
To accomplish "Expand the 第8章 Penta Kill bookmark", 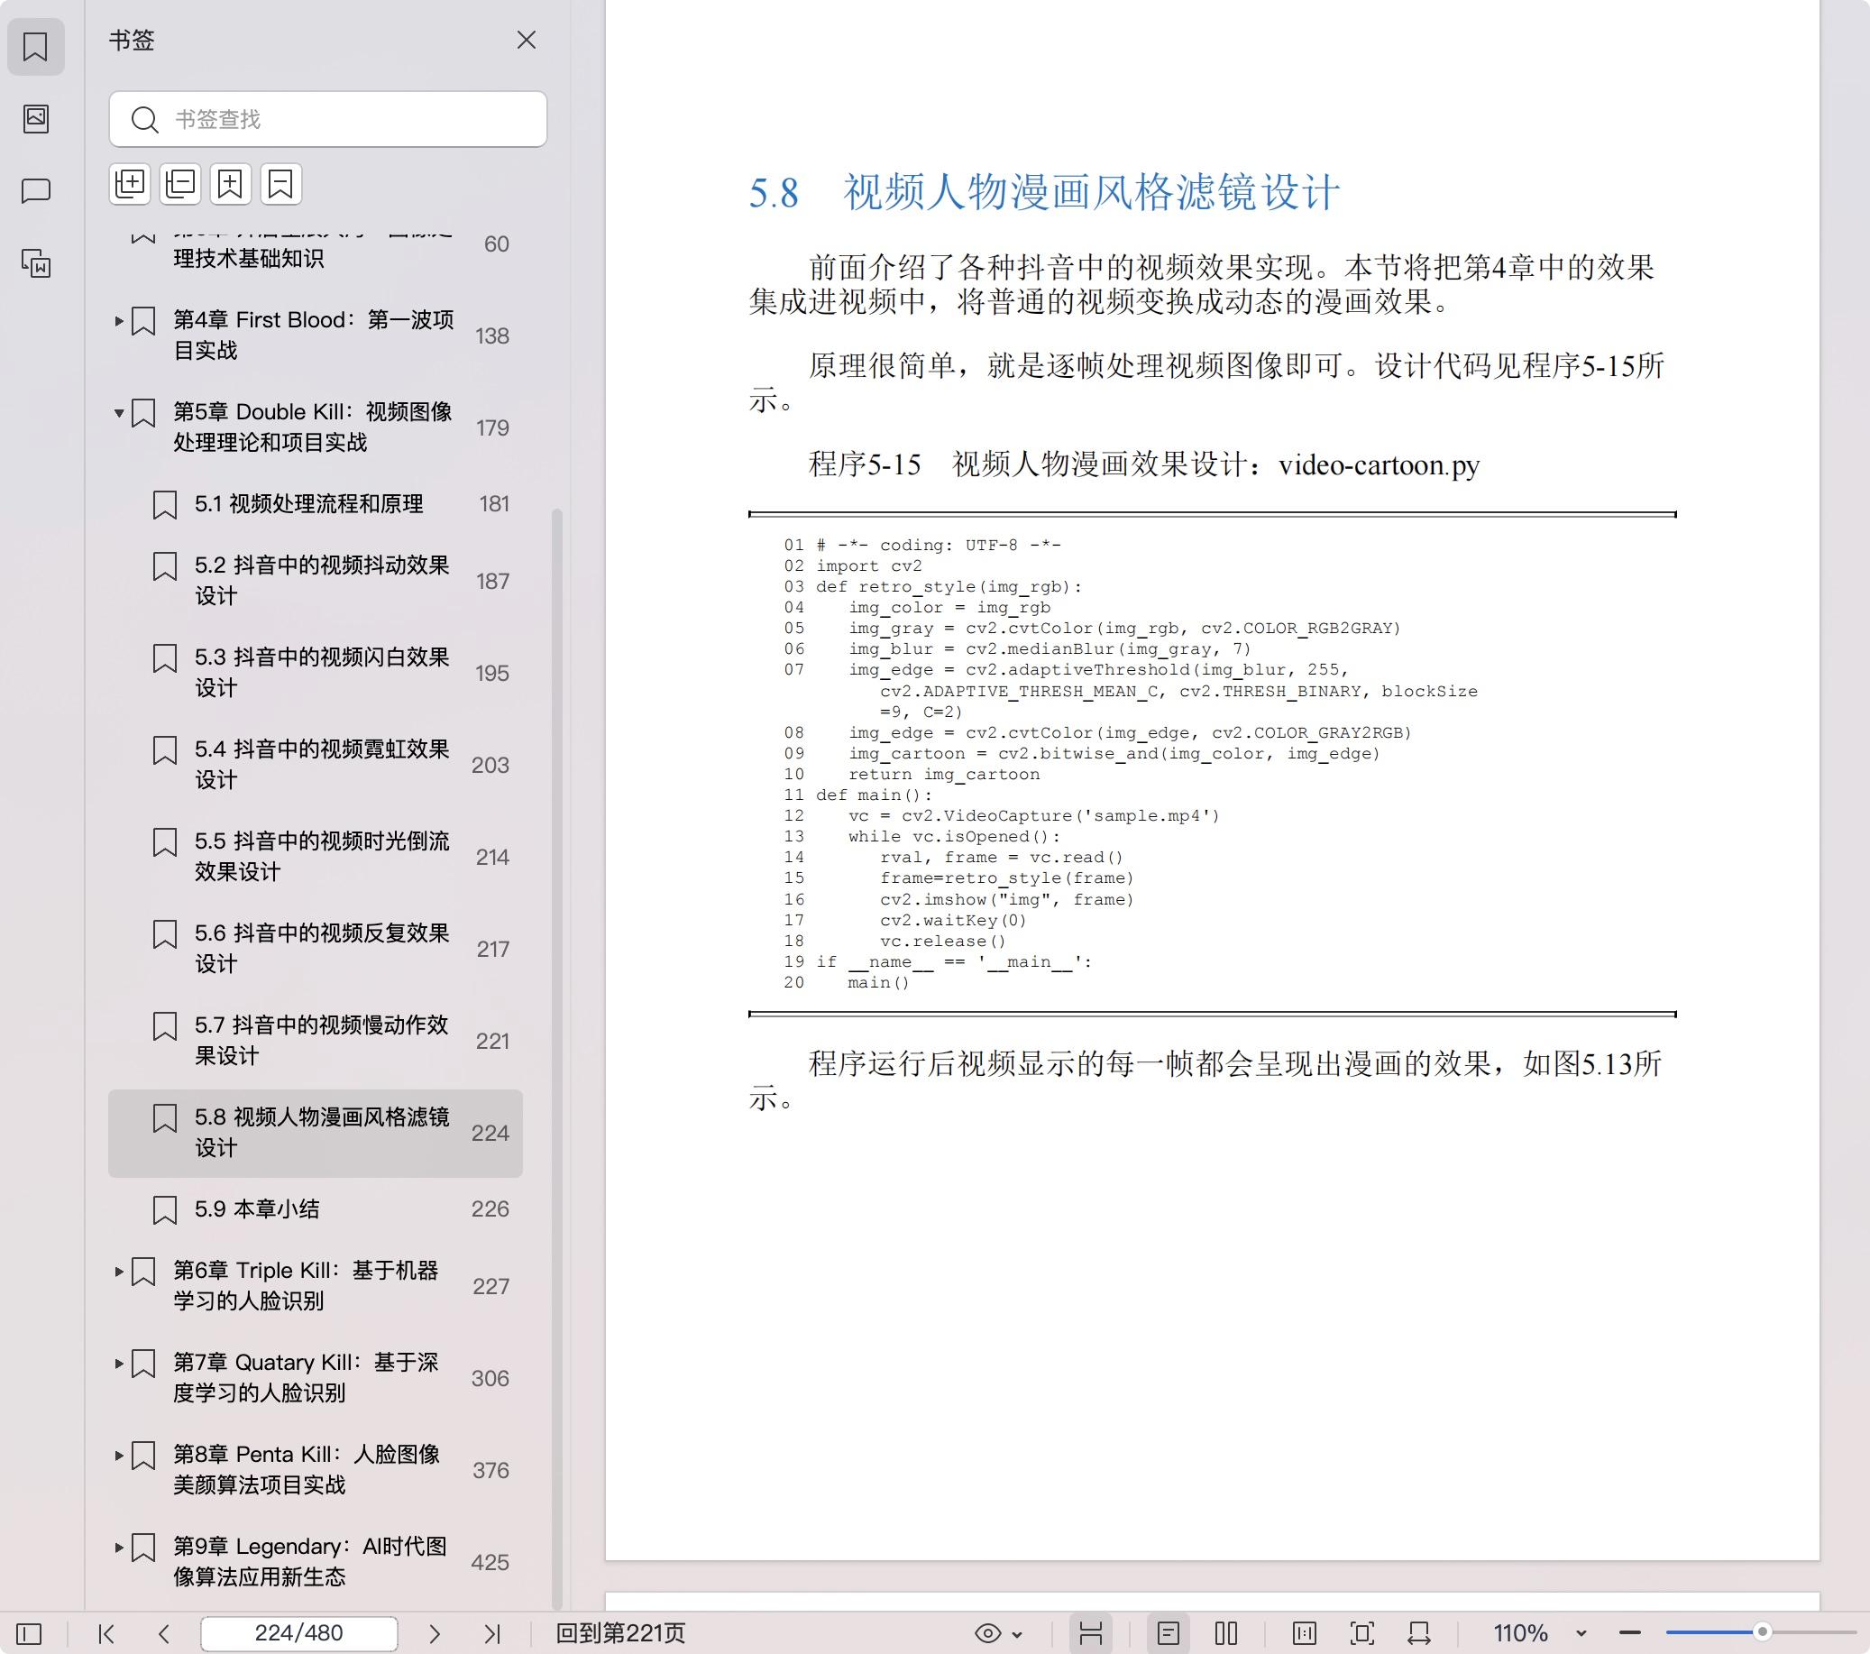I will click(x=119, y=1456).
